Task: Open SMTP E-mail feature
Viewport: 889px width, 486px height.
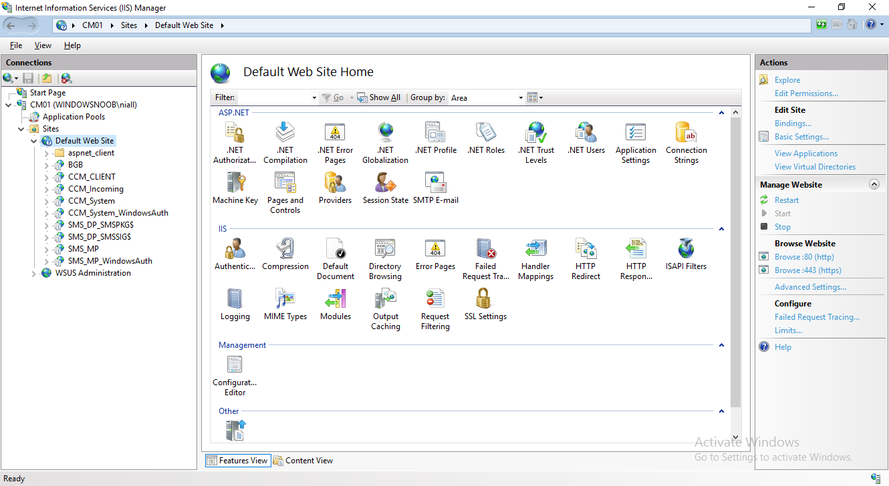Action: click(x=436, y=188)
